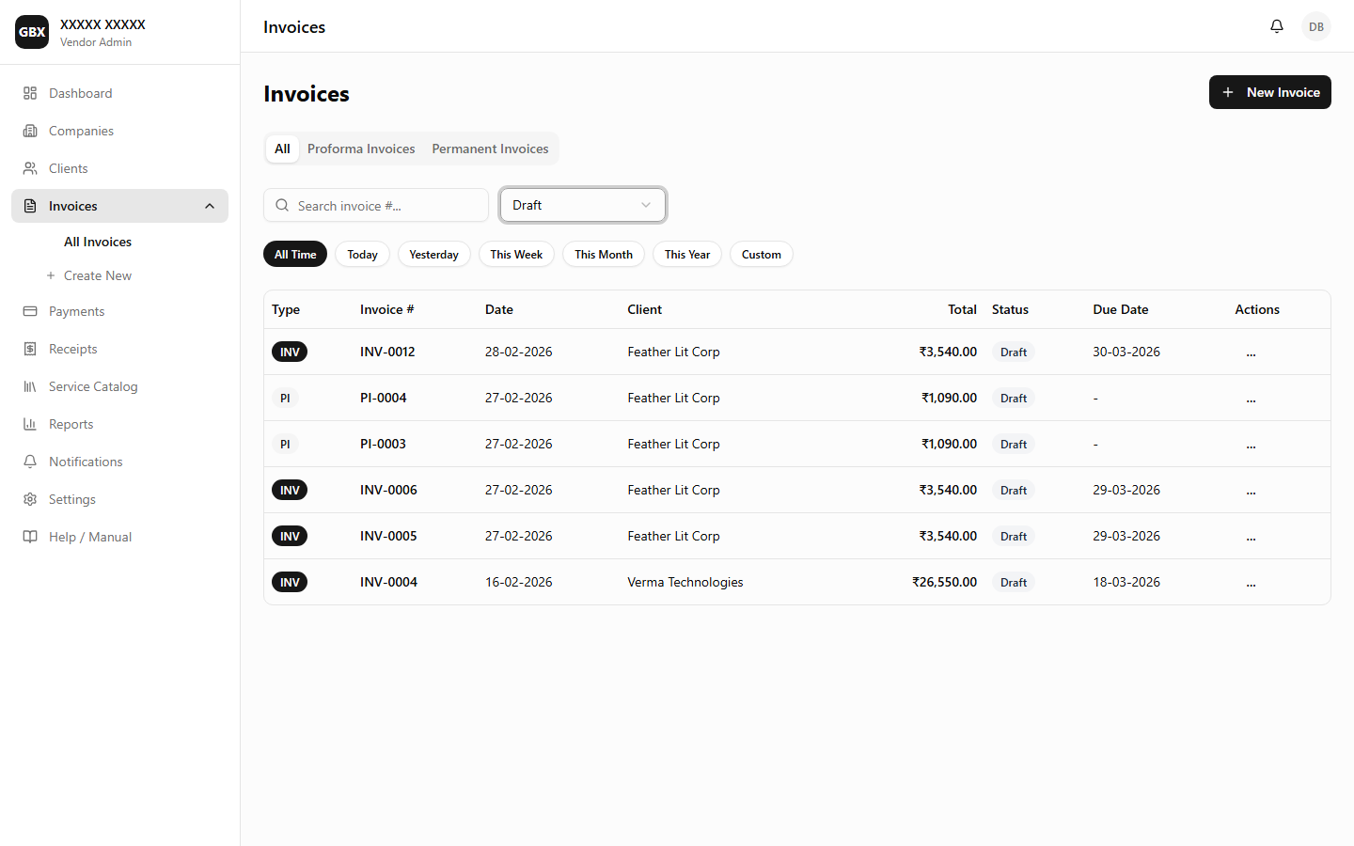Open the Draft status filter dropdown

[583, 205]
